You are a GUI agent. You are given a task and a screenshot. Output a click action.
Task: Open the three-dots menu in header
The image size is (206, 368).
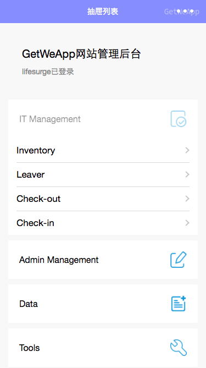(185, 11)
